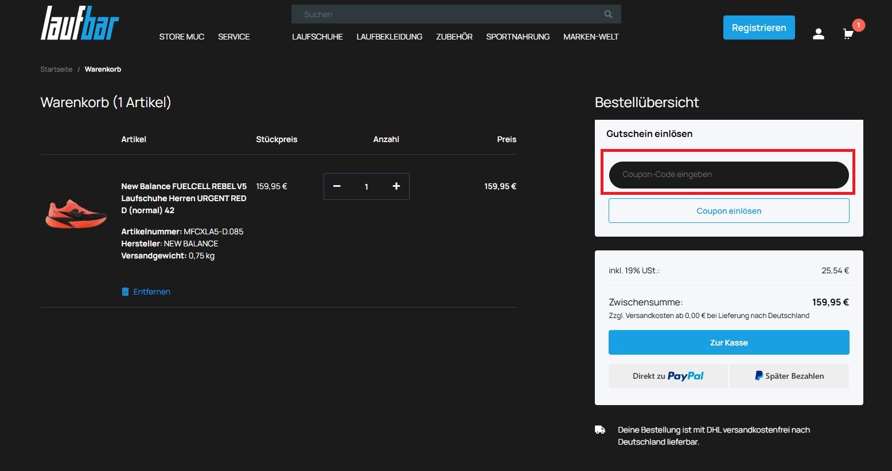Click the Coupon-Code eingeben field
The width and height of the screenshot is (892, 471).
(x=729, y=175)
